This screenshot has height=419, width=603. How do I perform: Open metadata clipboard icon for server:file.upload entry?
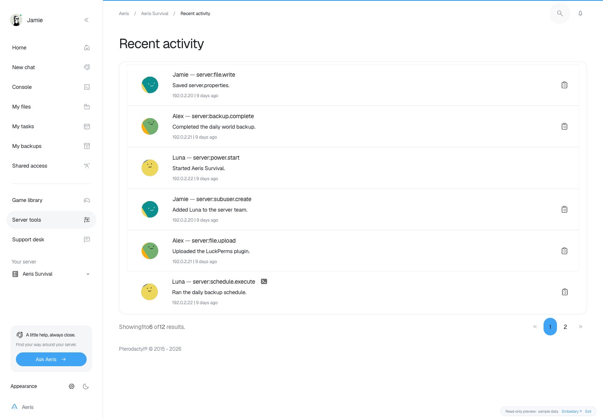click(x=564, y=251)
